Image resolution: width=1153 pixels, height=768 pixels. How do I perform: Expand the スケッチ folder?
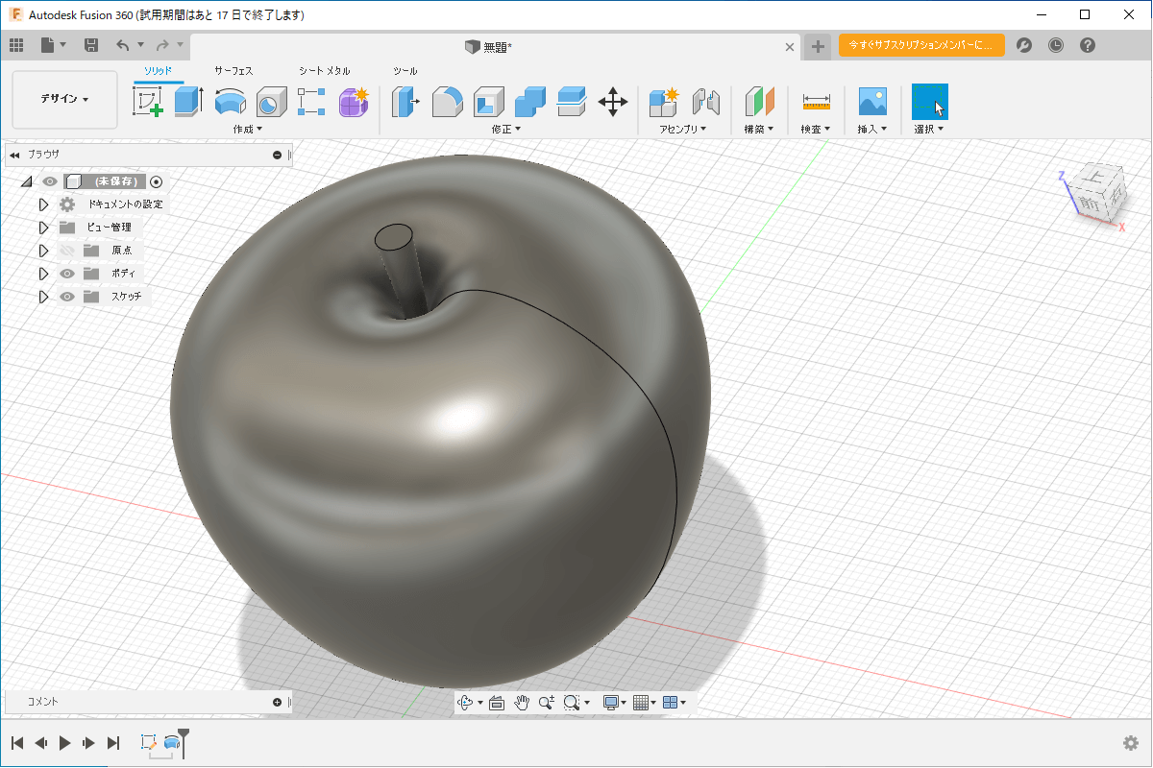click(x=43, y=297)
